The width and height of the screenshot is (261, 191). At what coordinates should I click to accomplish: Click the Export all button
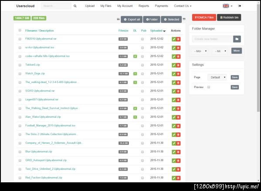tap(132, 20)
